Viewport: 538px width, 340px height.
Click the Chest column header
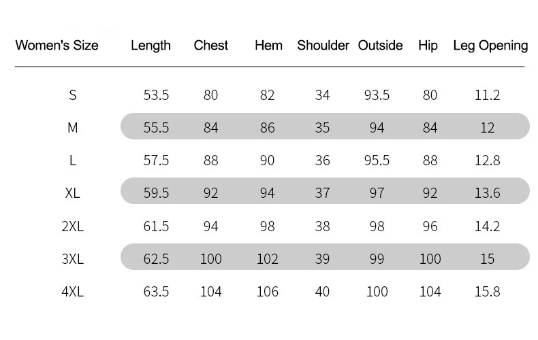tap(210, 46)
